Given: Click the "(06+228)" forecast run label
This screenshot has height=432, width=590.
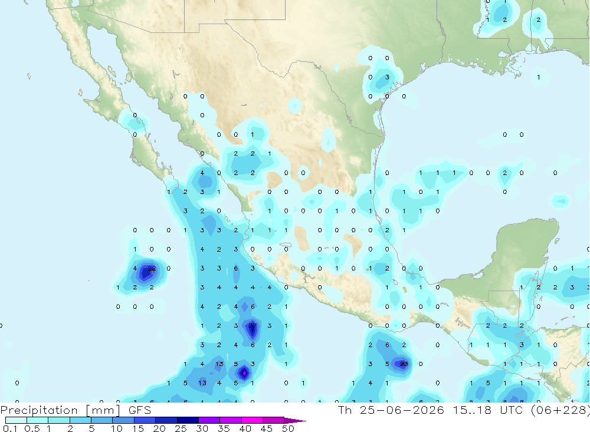Looking at the screenshot, I should point(560,410).
